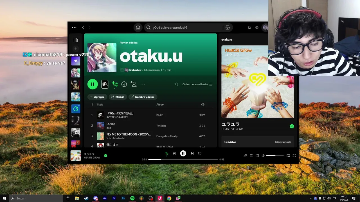Open Spotify from the Windows taskbar
This screenshot has width=360, height=202.
(132, 198)
